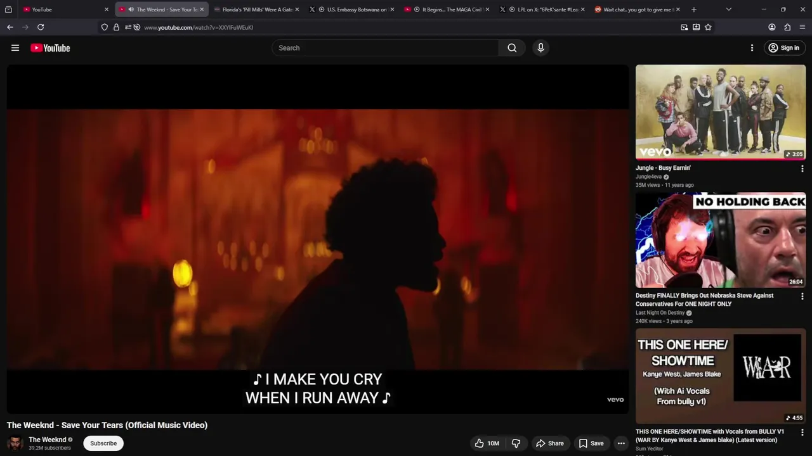Focus the YouTube search field
The height and width of the screenshot is (456, 812).
(386, 48)
